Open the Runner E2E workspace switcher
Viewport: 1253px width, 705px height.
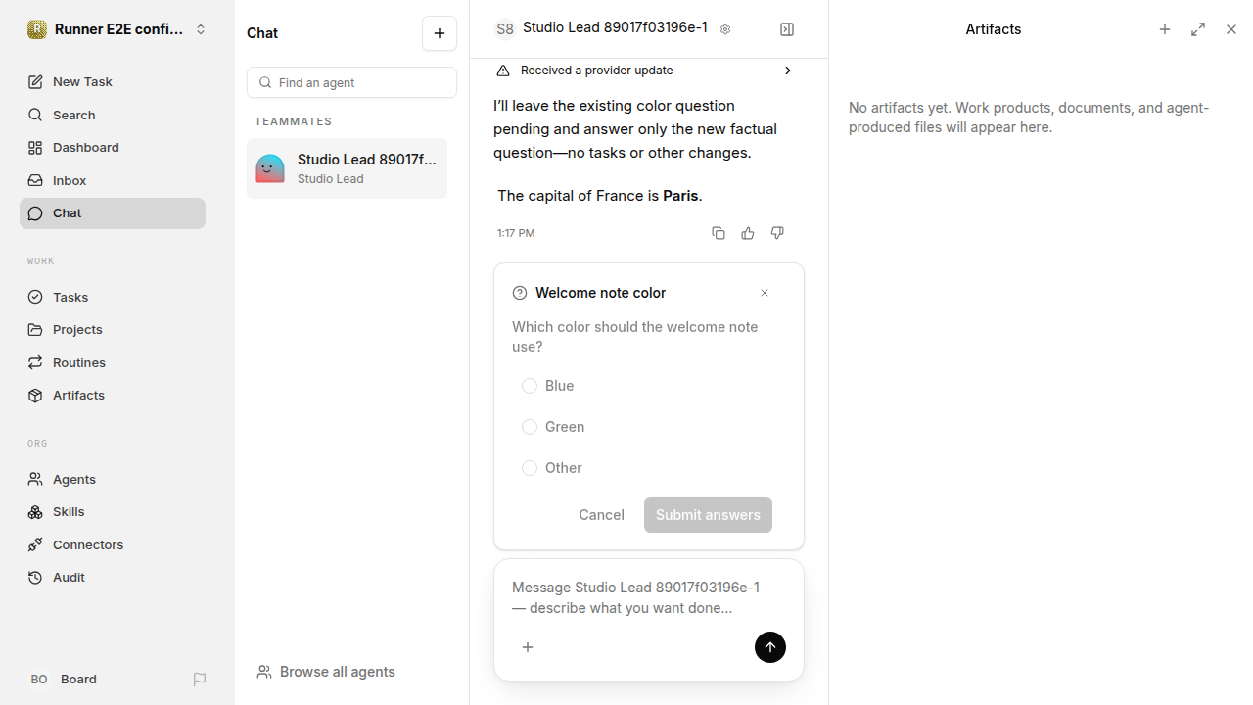click(x=117, y=29)
